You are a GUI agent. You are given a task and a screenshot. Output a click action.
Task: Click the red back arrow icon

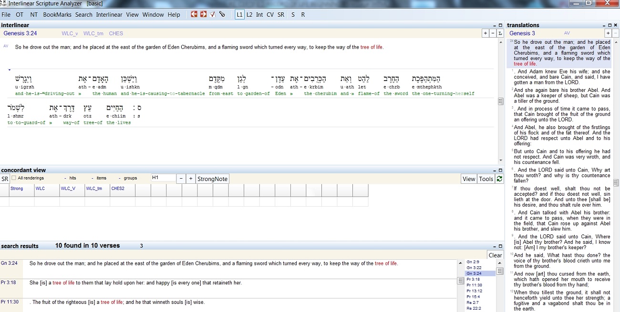(194, 14)
